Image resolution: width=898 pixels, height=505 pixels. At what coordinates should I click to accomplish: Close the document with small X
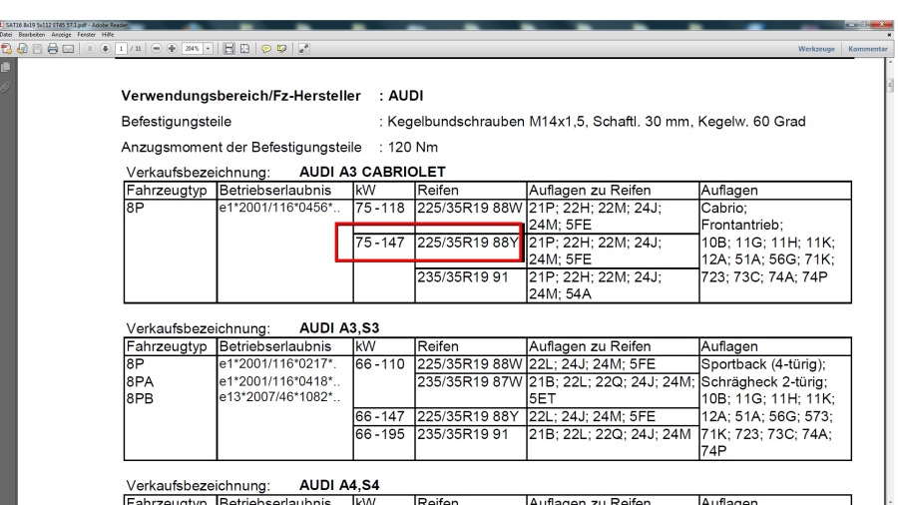pos(889,35)
